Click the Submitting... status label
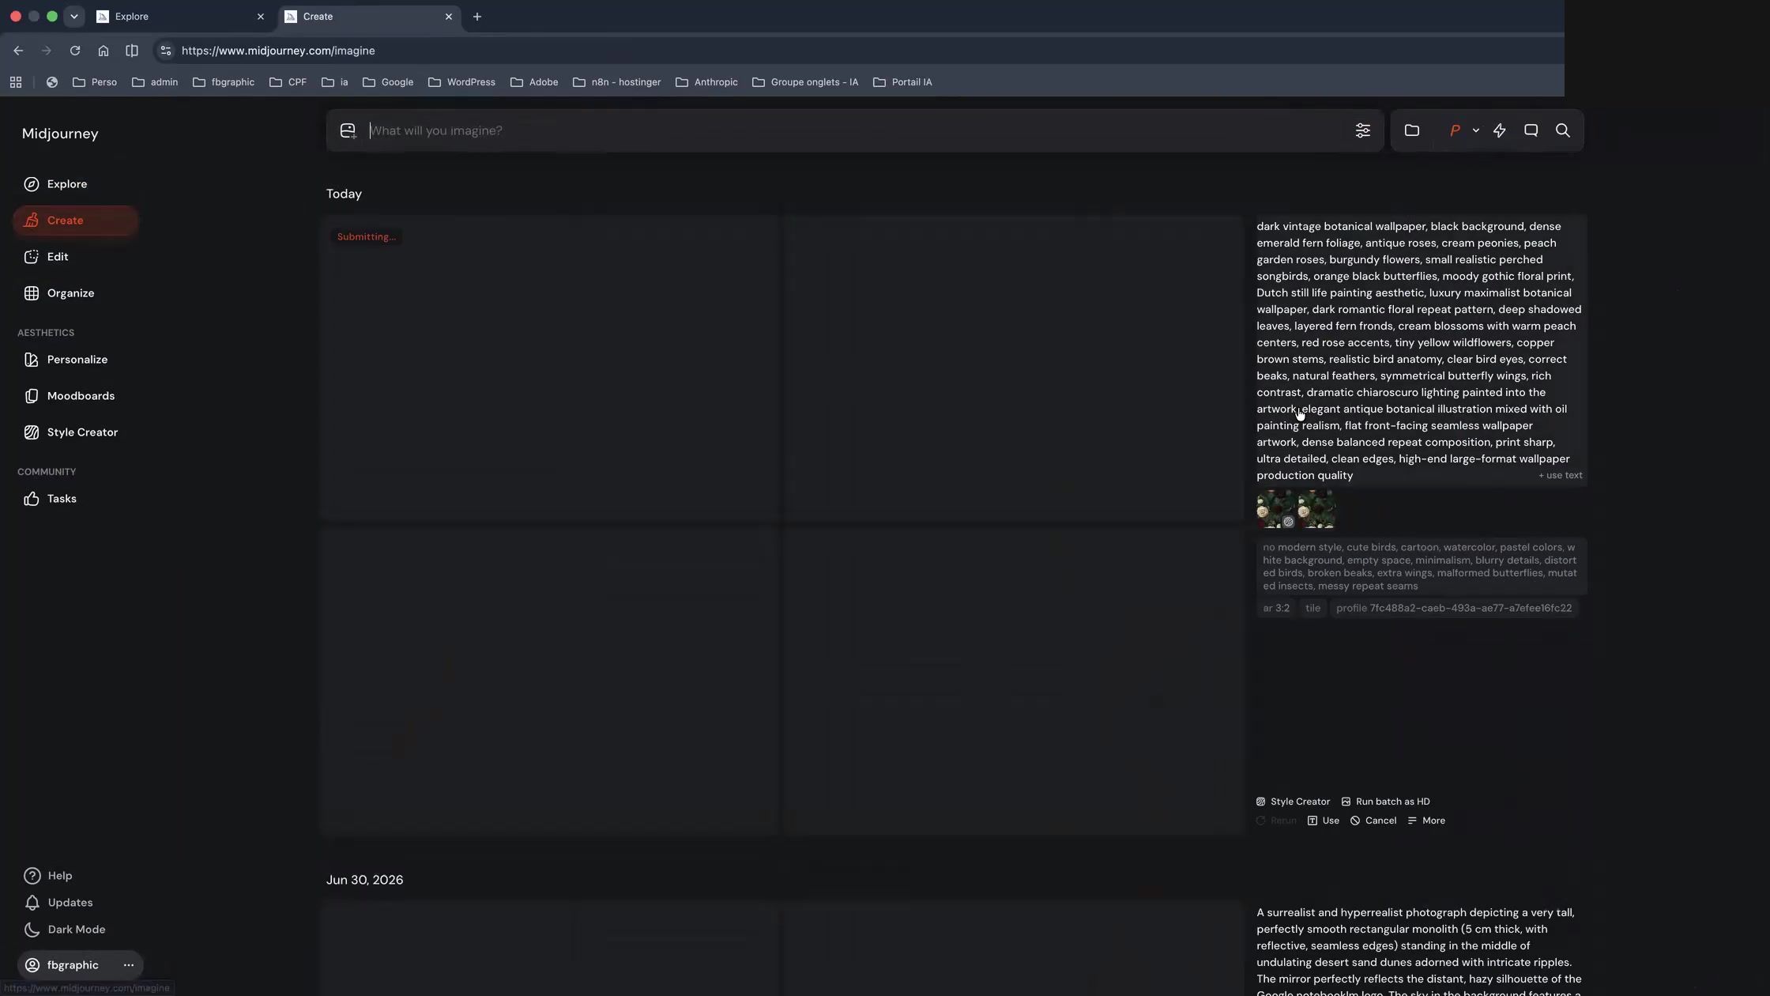1770x996 pixels. (x=366, y=237)
